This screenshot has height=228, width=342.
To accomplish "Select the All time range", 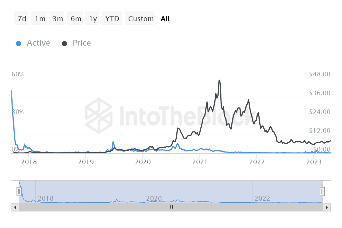I will point(165,19).
